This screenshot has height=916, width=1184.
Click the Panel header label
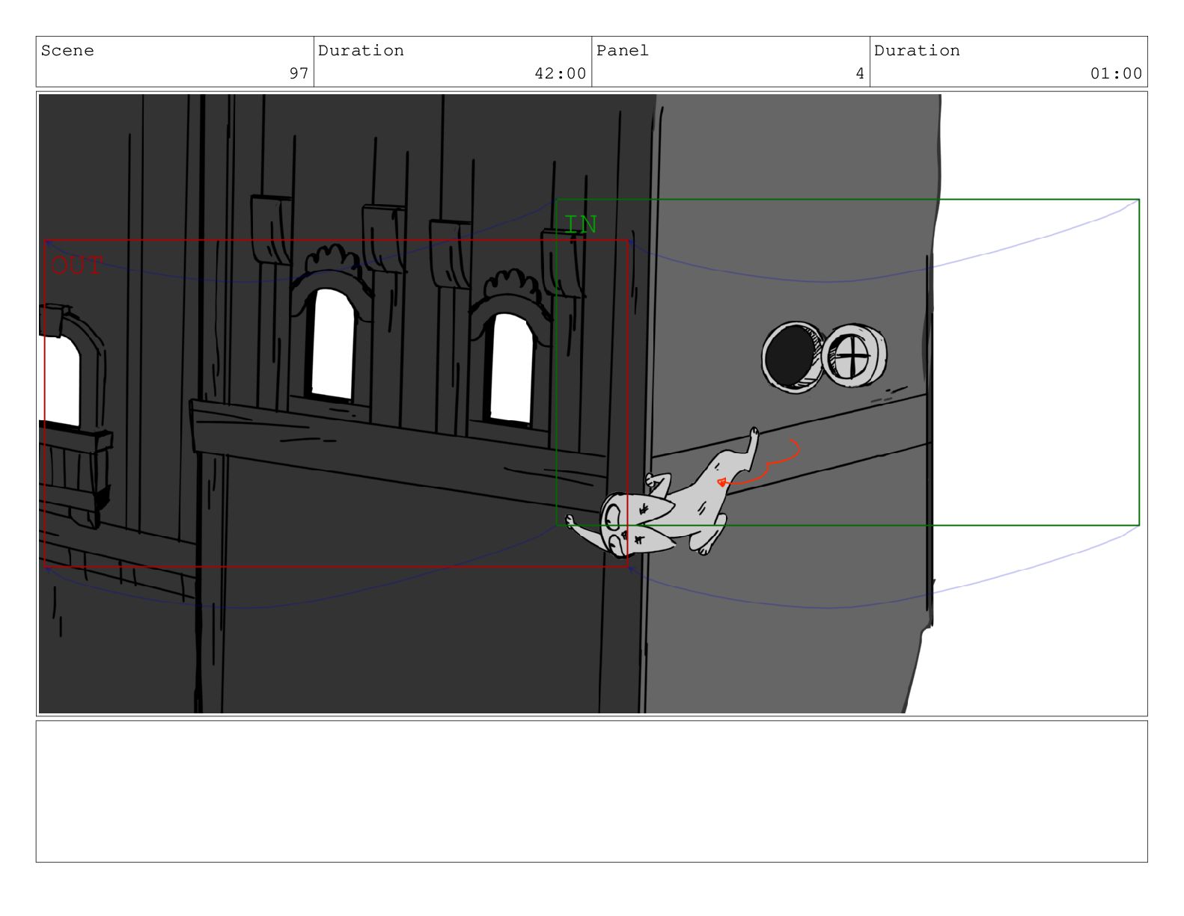[x=623, y=51]
